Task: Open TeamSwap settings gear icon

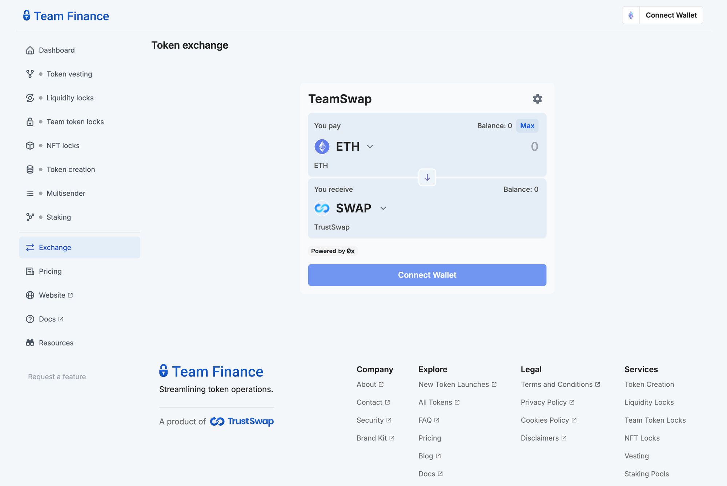Action: [x=537, y=99]
